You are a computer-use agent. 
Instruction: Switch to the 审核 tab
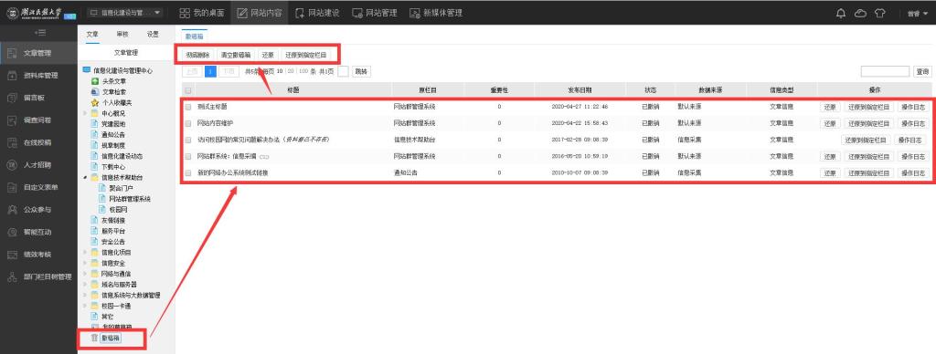(122, 34)
